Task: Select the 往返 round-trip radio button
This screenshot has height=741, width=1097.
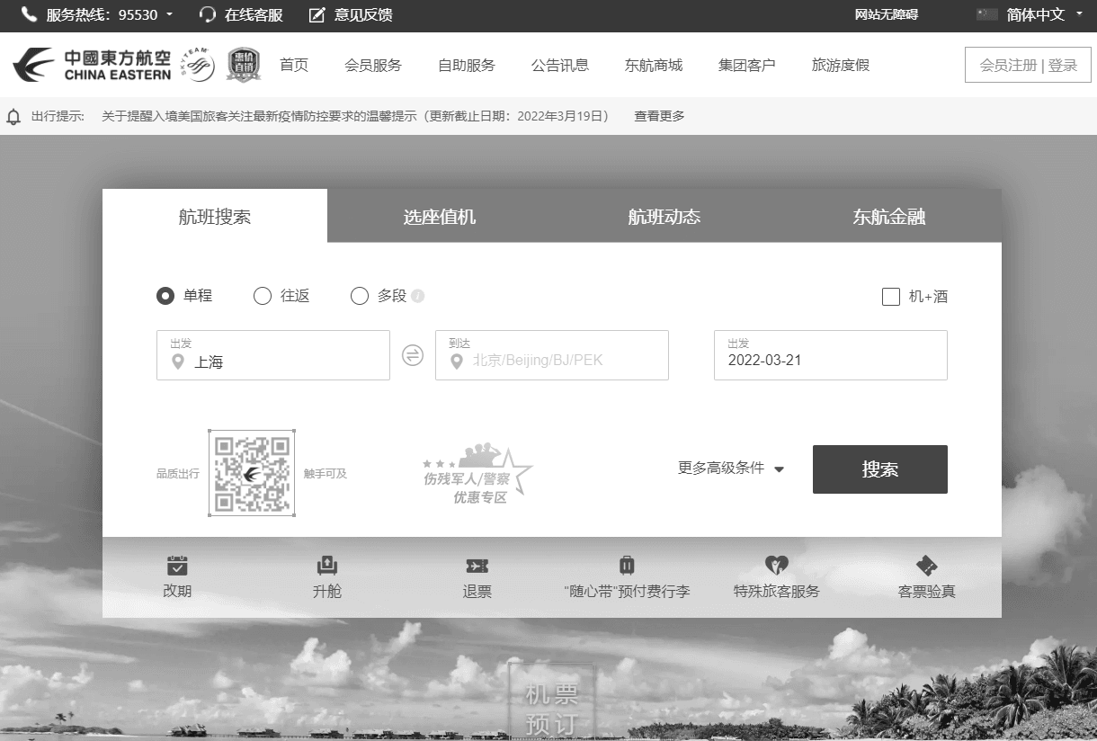Action: pyautogui.click(x=263, y=296)
